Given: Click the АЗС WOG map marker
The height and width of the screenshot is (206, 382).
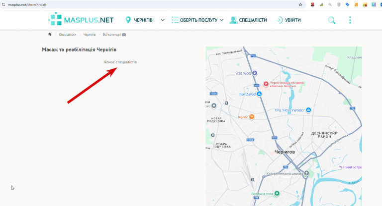Looking at the screenshot, I should tap(254, 73).
